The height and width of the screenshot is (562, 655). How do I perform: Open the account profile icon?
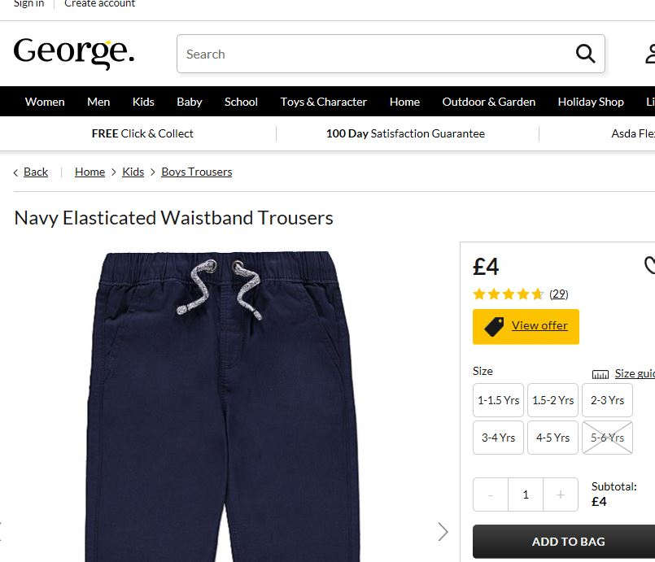coord(650,54)
